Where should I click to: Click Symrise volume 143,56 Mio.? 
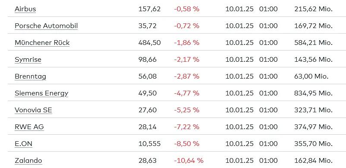coord(313,60)
